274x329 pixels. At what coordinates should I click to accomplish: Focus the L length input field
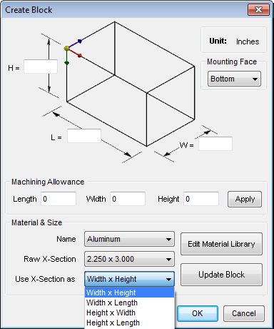(84, 136)
